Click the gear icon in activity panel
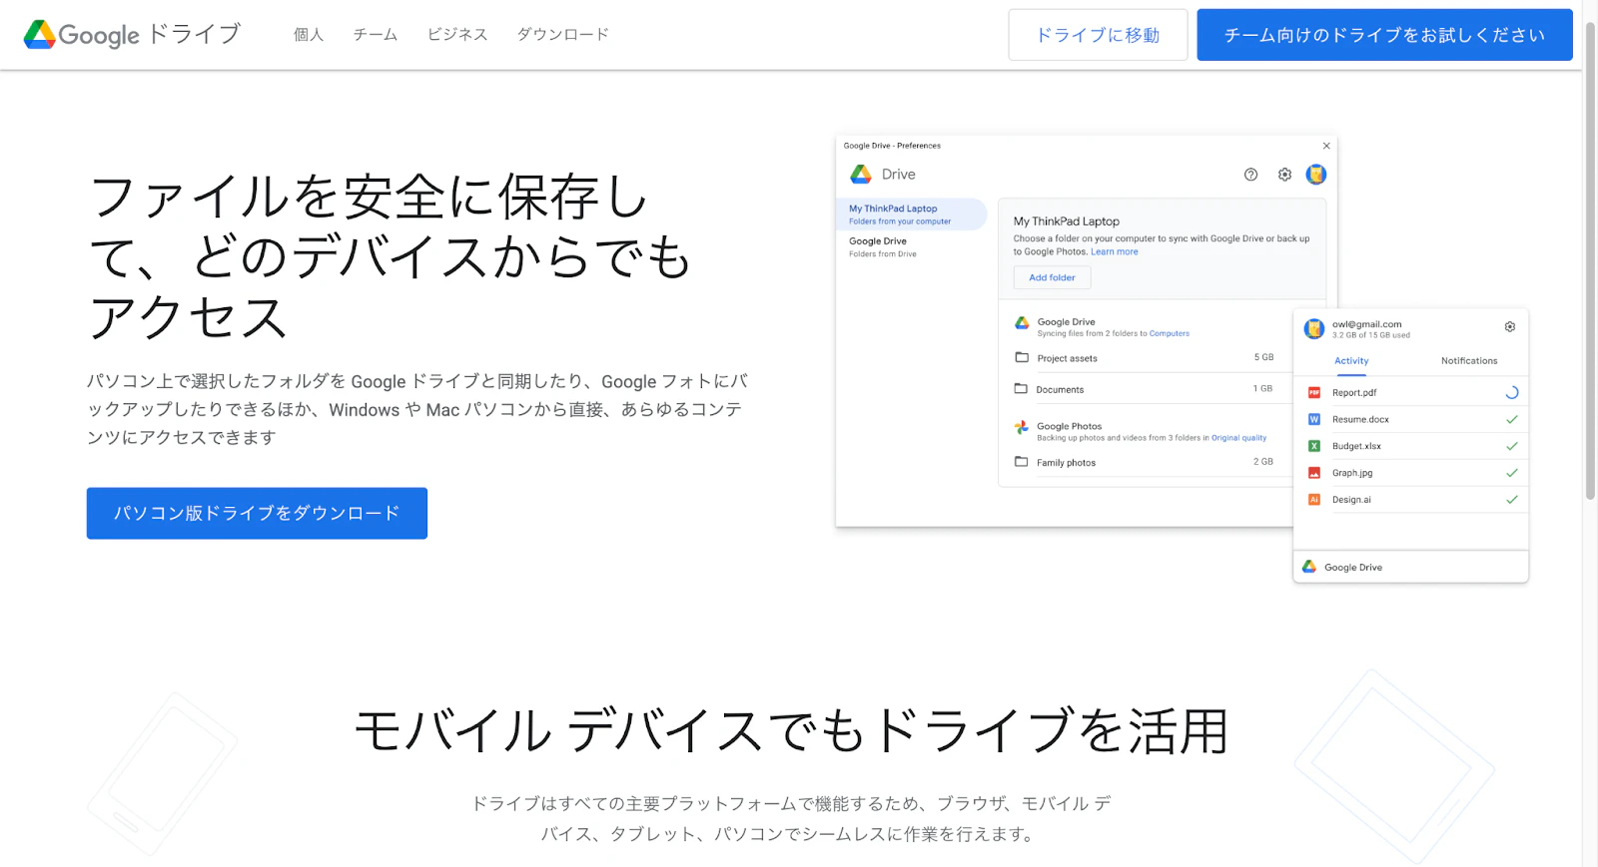The image size is (1598, 867). 1510,327
